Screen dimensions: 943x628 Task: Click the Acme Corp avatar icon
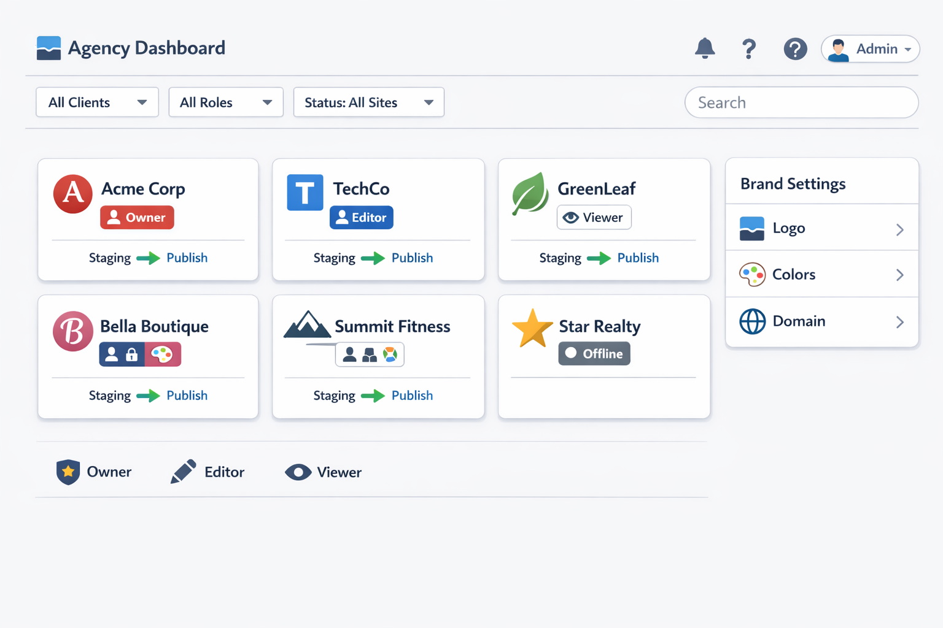click(72, 193)
